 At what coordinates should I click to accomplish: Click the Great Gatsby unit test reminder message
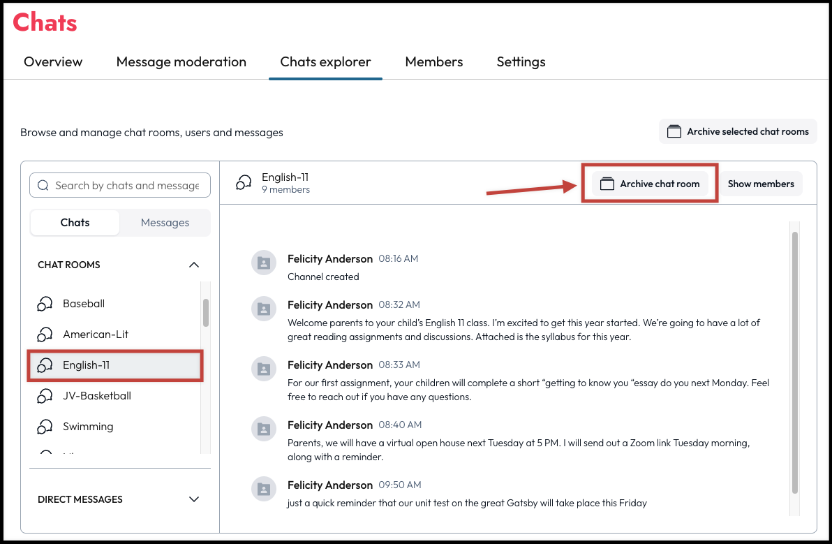coord(467,503)
